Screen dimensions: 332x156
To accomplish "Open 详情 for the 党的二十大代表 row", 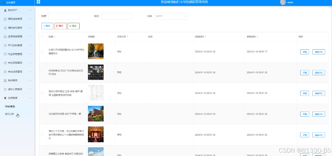I will pos(304,135).
